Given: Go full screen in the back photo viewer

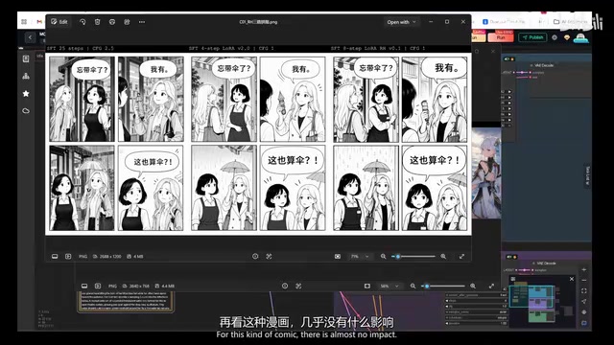Looking at the screenshot, I should (491, 286).
